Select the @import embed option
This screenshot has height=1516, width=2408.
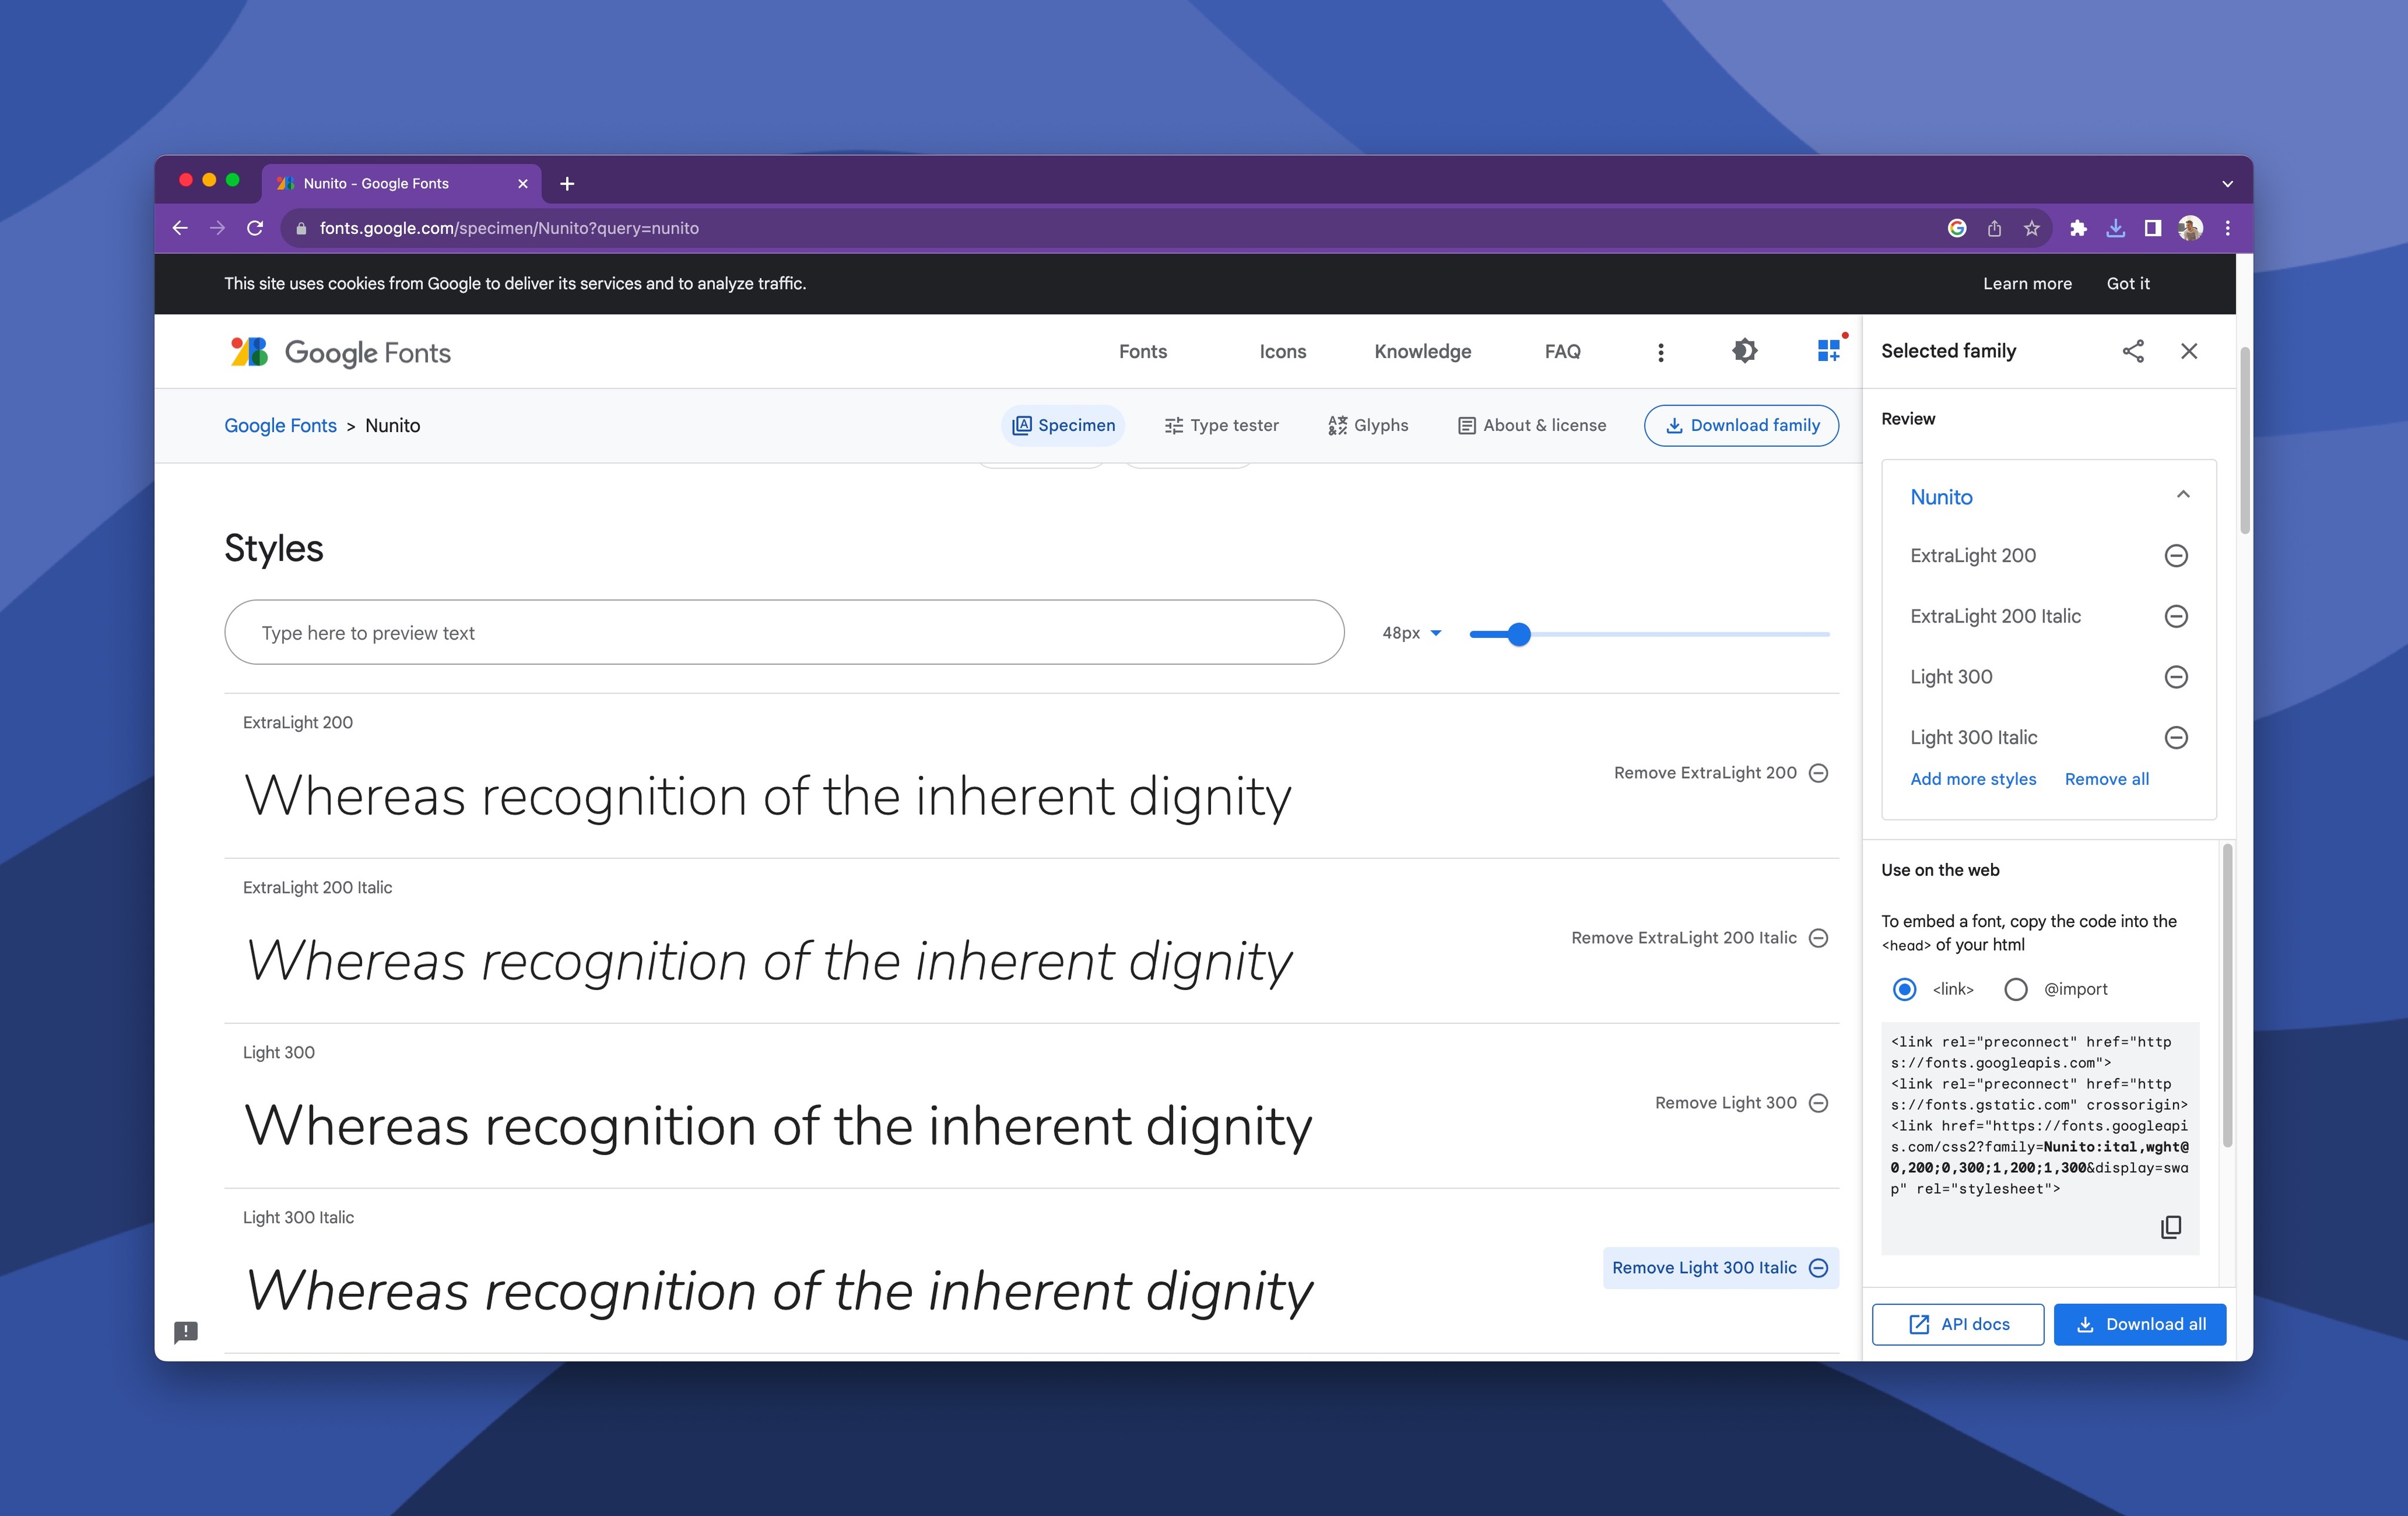tap(2016, 989)
